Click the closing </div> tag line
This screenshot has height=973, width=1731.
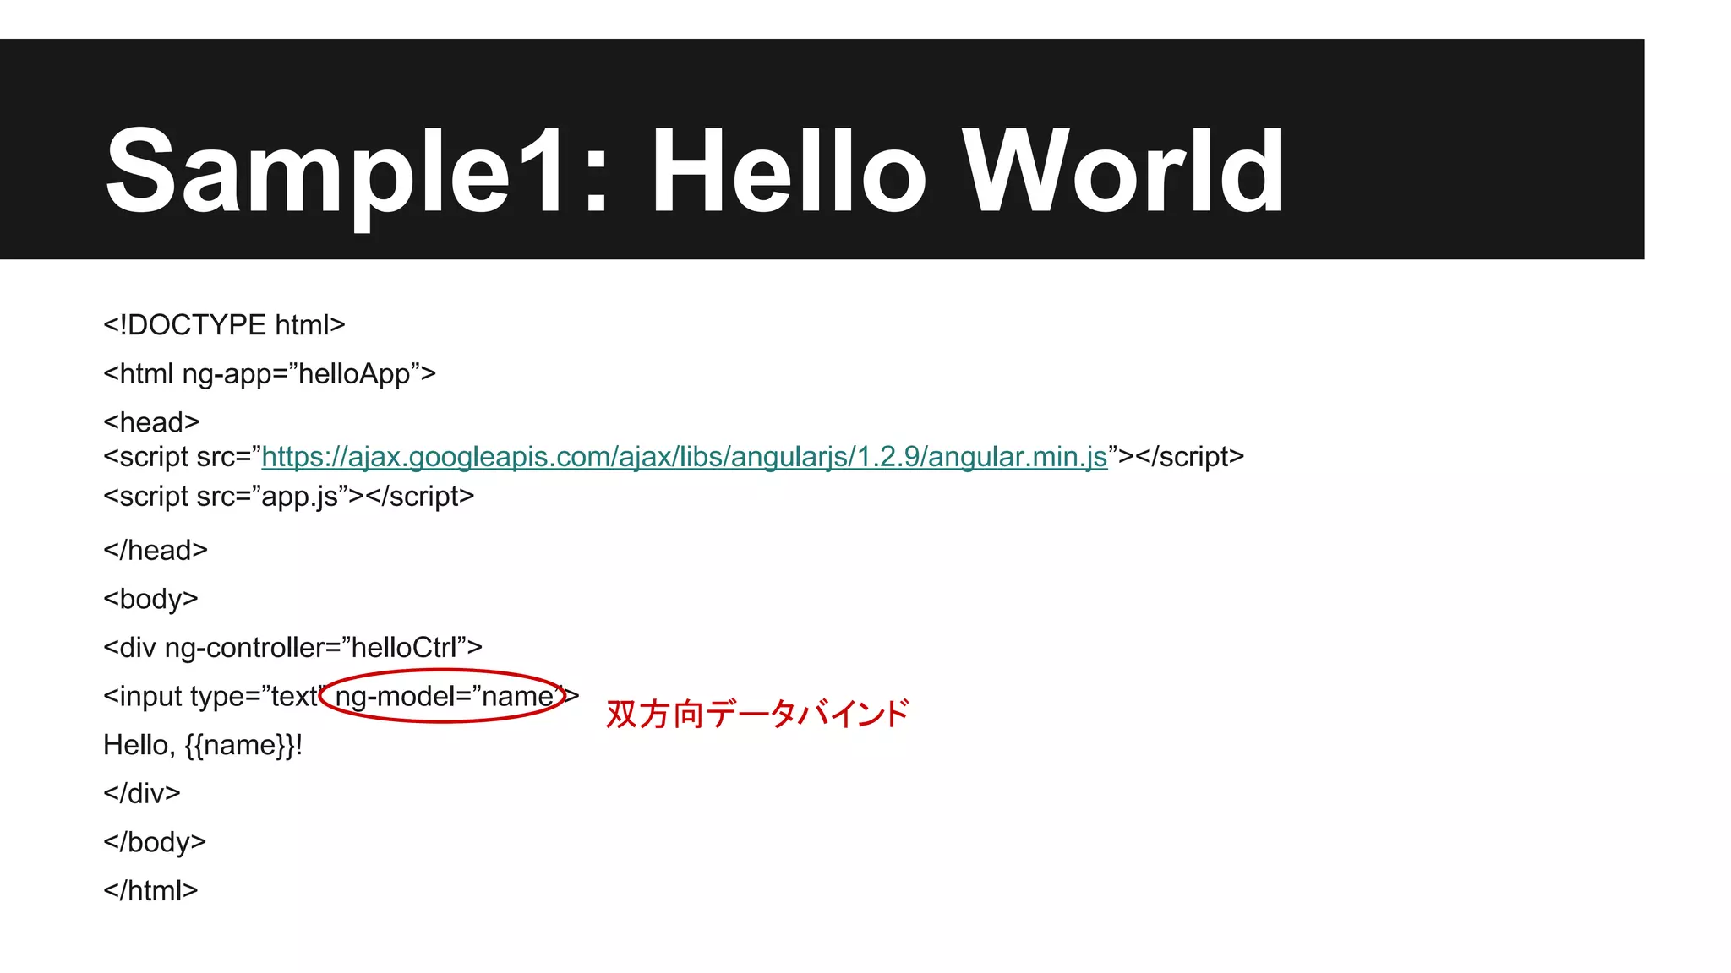coord(142,793)
